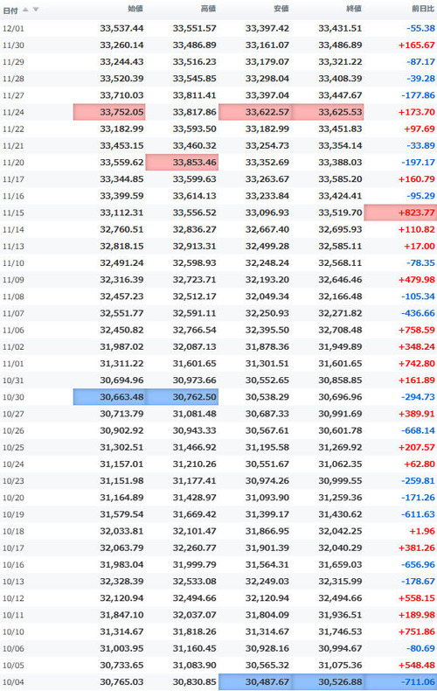Select the 10/04 date cell

coord(13,681)
